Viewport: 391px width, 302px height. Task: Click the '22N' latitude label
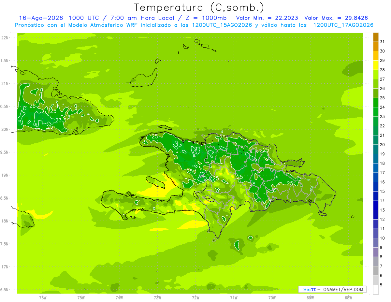(x=5, y=38)
